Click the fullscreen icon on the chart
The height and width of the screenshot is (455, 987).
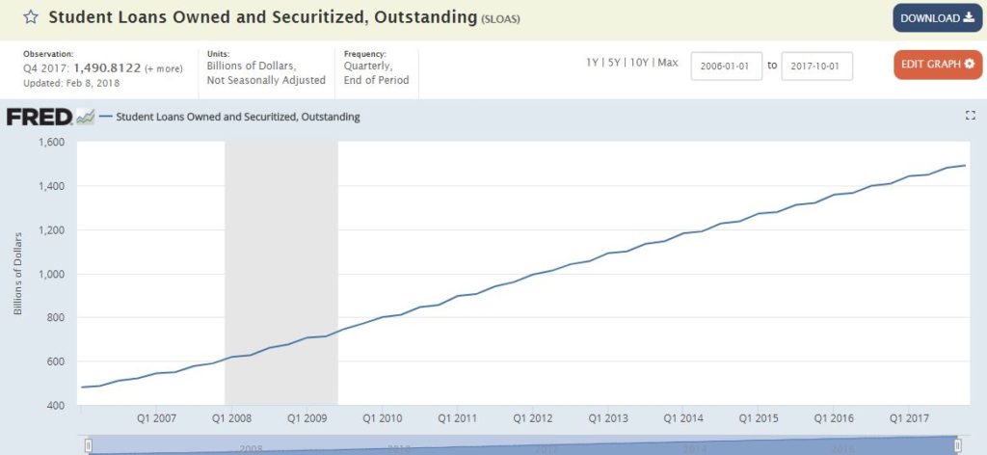(970, 115)
